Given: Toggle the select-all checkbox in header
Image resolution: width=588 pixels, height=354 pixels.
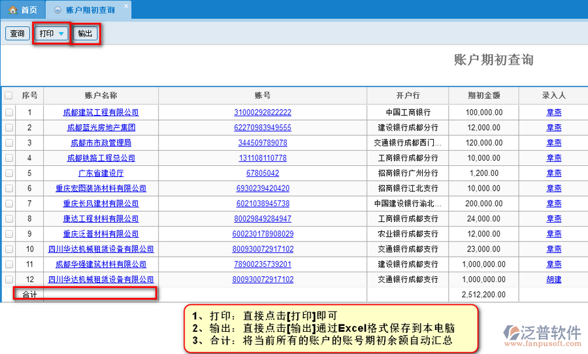Looking at the screenshot, I should click(8, 95).
